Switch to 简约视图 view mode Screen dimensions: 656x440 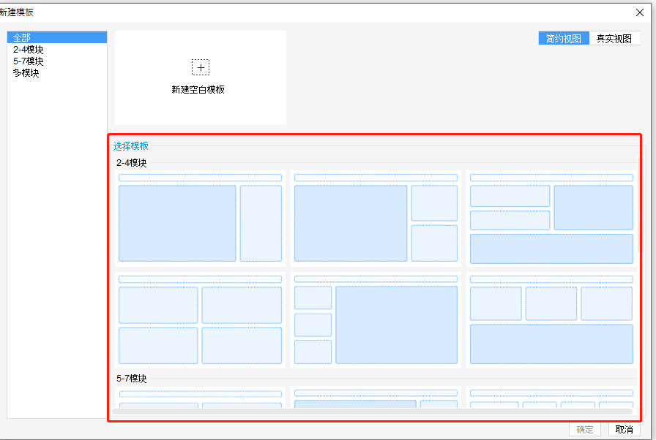point(564,39)
